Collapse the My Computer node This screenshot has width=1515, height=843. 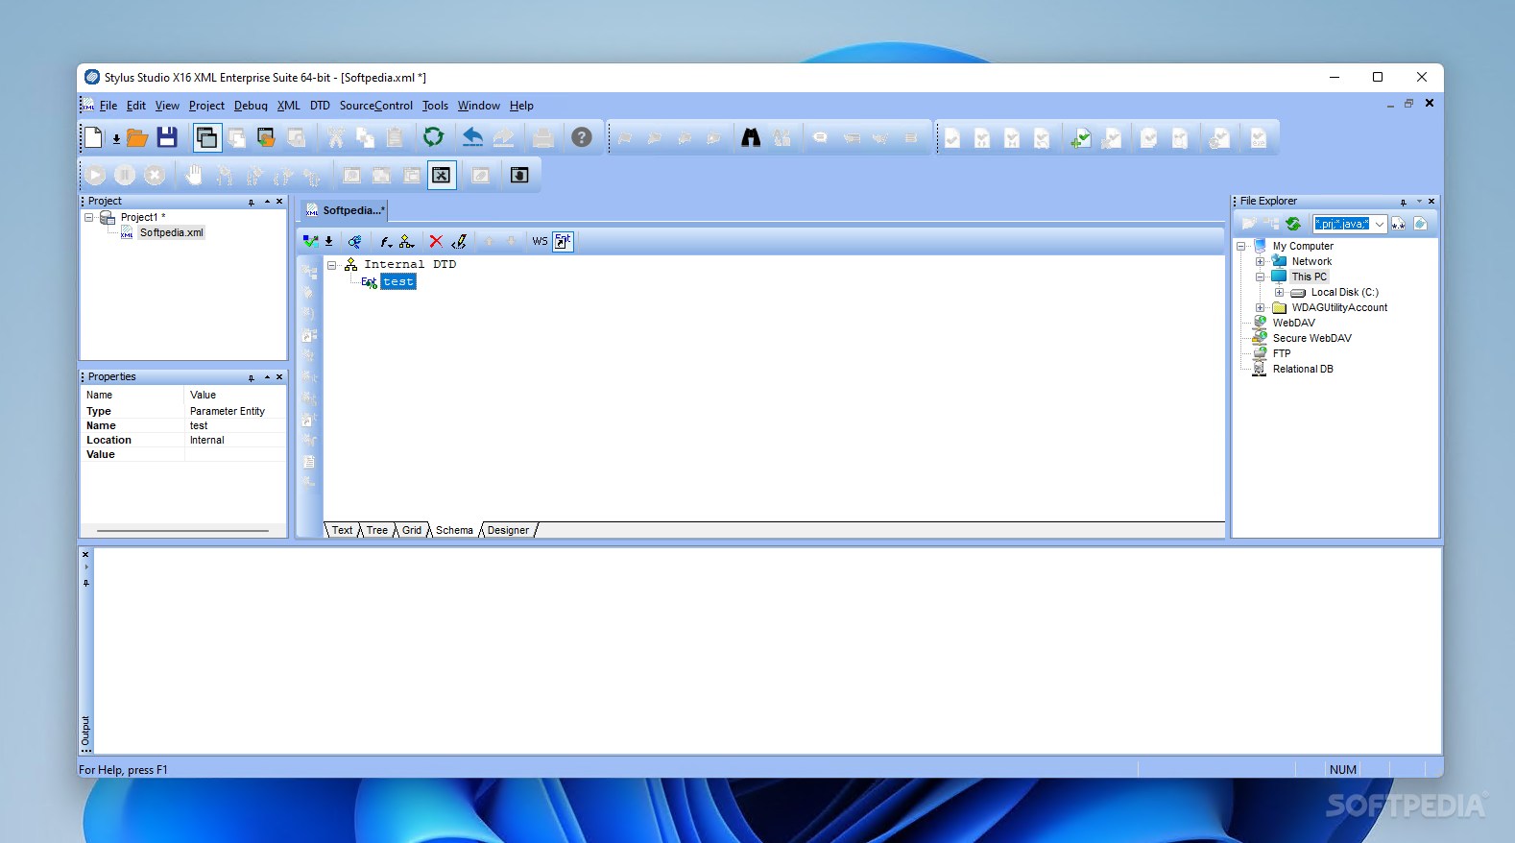(1241, 247)
